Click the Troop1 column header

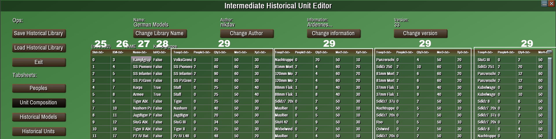click(x=181, y=52)
